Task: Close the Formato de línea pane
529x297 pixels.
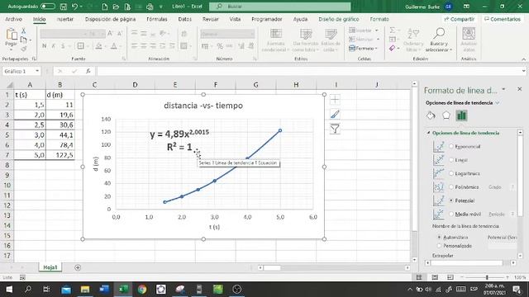Action: point(520,89)
